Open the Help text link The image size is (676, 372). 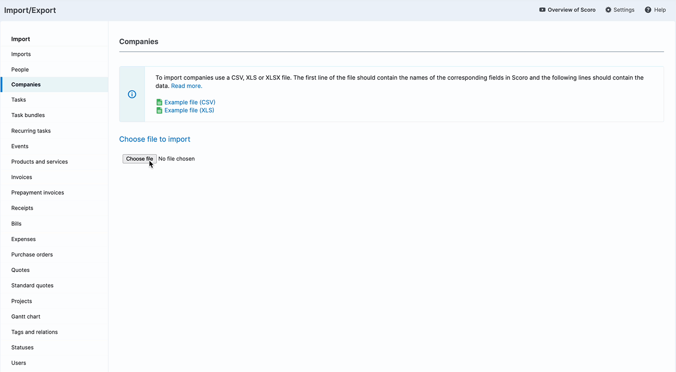point(660,10)
